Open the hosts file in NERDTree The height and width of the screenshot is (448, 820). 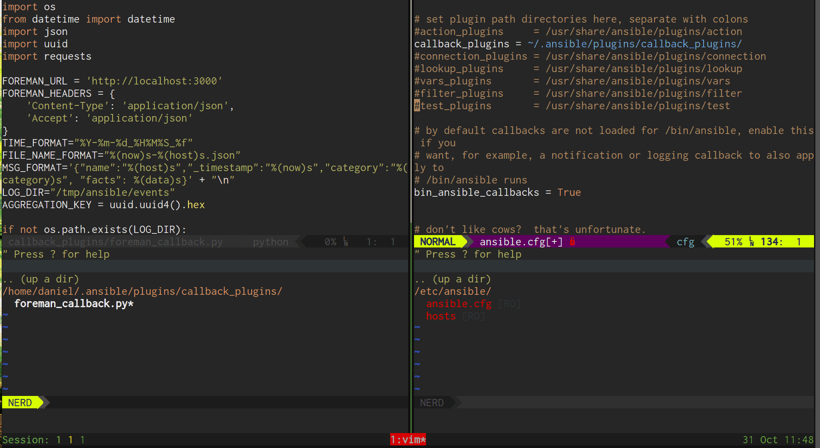(x=441, y=316)
